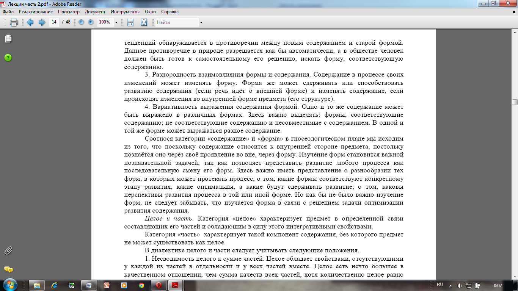Click the Найти search field
Screen dimensions: 518x291
[x=177, y=22]
